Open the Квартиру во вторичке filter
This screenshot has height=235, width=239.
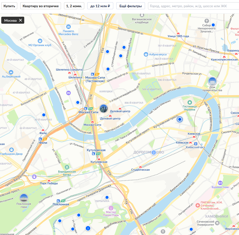point(40,6)
